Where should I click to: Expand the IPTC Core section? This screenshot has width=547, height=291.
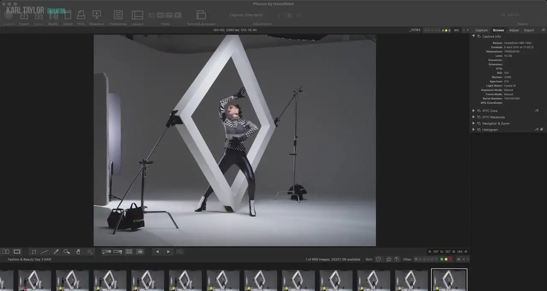click(x=473, y=111)
